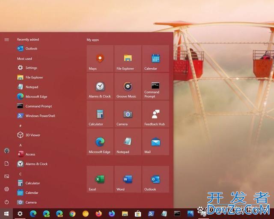
Task: Launch the blue Firefox icon on the taskbar
Action: coord(112,213)
